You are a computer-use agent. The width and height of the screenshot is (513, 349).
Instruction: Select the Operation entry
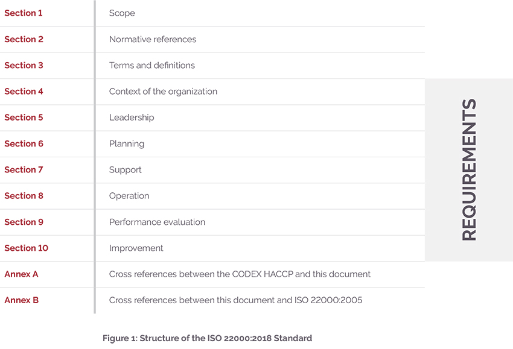(129, 196)
